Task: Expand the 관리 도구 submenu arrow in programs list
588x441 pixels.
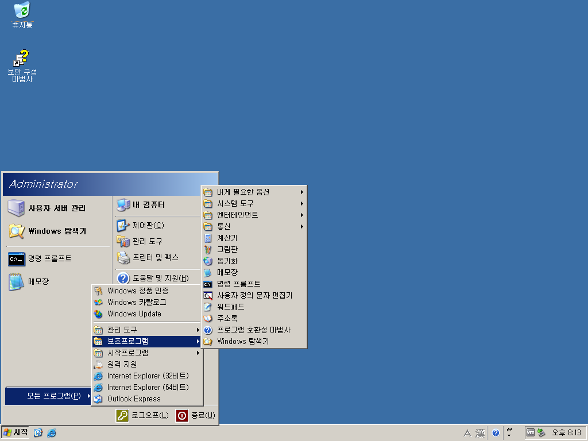Action: 198,330
